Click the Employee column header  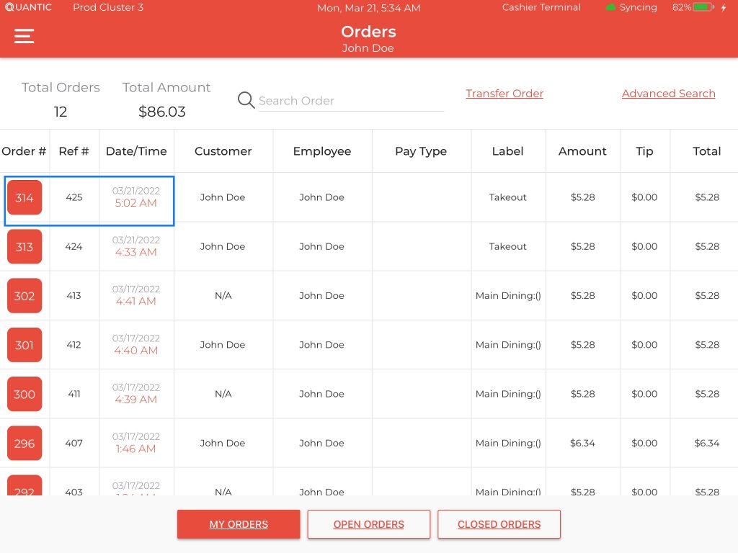coord(322,151)
